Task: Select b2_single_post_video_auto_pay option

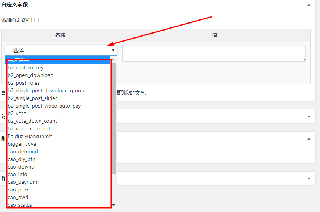Action: point(44,106)
